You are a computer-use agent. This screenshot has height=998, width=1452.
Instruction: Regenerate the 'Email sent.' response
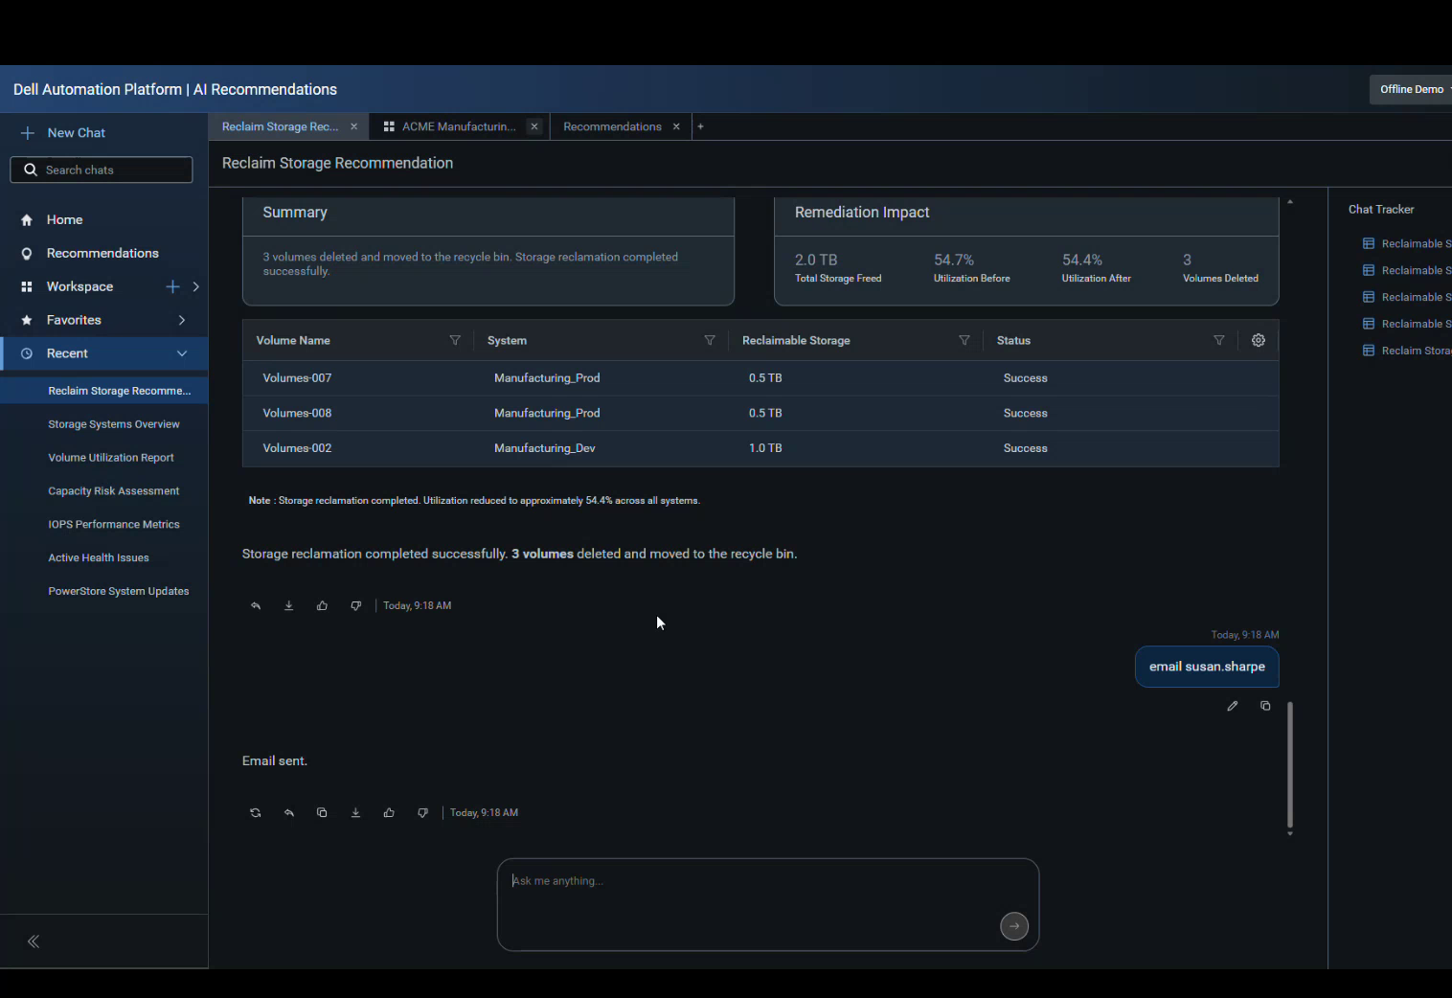256,812
